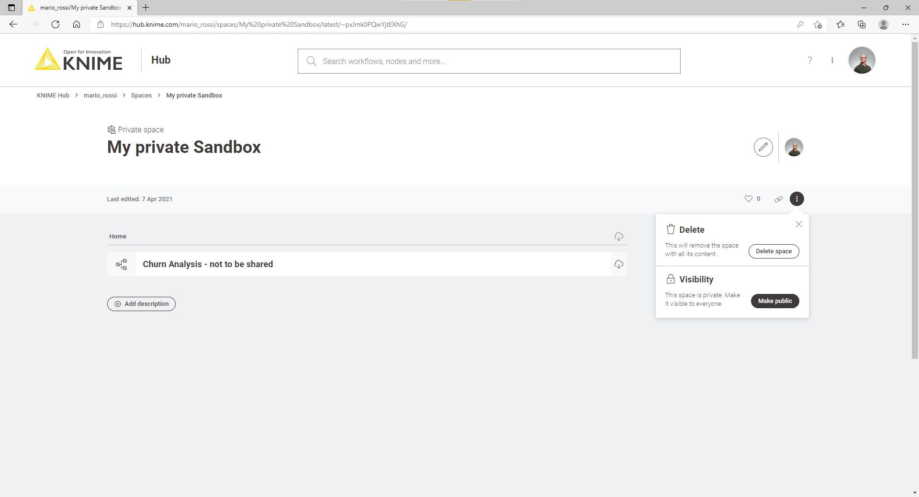The image size is (919, 497).
Task: Open the Collections icon
Action: coord(862,24)
